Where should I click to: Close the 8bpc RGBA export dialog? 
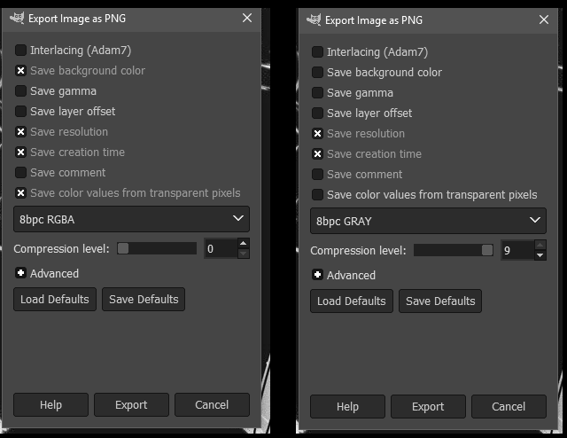point(246,17)
